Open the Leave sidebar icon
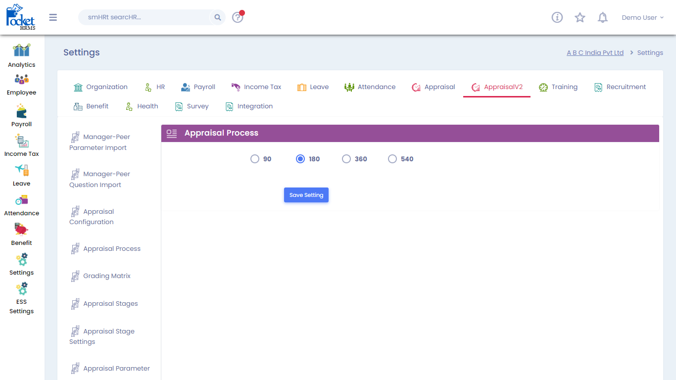676x380 pixels. (21, 171)
